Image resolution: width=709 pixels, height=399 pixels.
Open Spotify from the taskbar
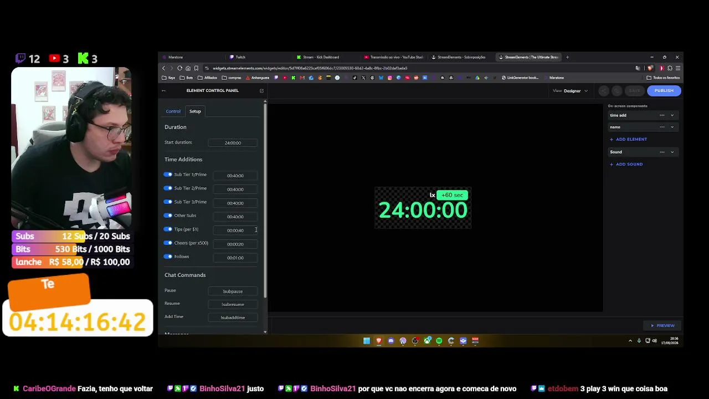pyautogui.click(x=439, y=341)
